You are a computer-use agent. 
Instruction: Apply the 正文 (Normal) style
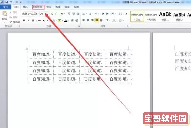[137, 17]
